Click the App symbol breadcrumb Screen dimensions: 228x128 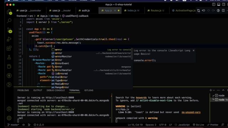(x=55, y=16)
